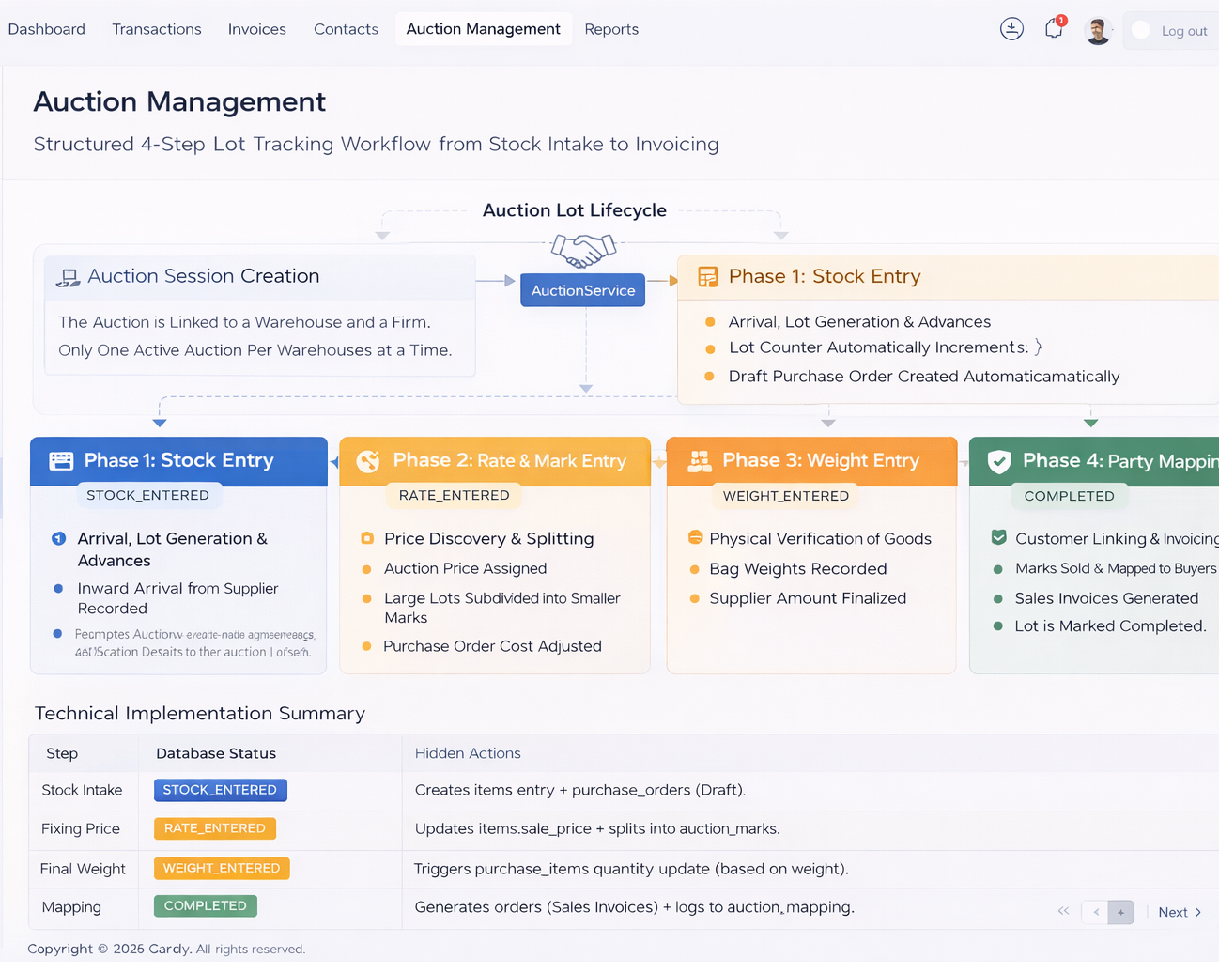Click the STOCK_ENTERED status badge in the table
The width and height of the screenshot is (1219, 973).
click(220, 790)
